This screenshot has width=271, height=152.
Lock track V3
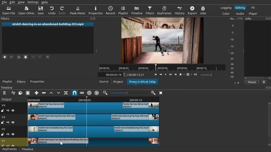(3, 122)
